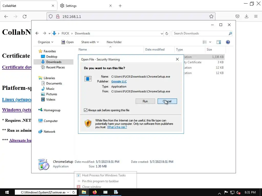Close the Open File Security Warning dialog

(177, 59)
